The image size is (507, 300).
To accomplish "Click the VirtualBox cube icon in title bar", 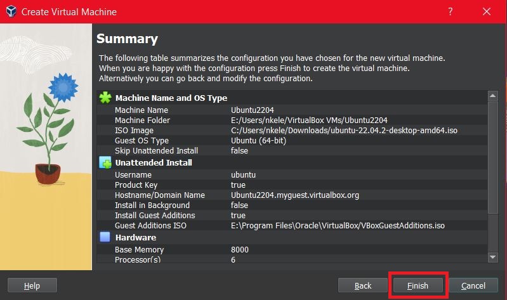I will [11, 11].
